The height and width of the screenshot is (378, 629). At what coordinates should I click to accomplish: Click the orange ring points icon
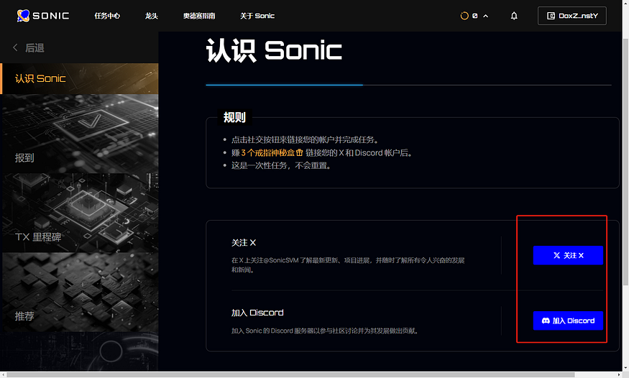[x=464, y=16]
